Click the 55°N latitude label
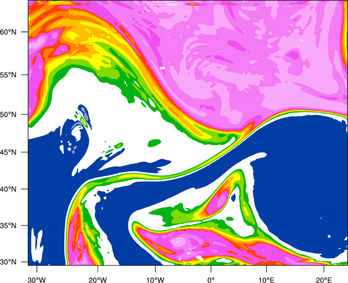 click(8, 75)
